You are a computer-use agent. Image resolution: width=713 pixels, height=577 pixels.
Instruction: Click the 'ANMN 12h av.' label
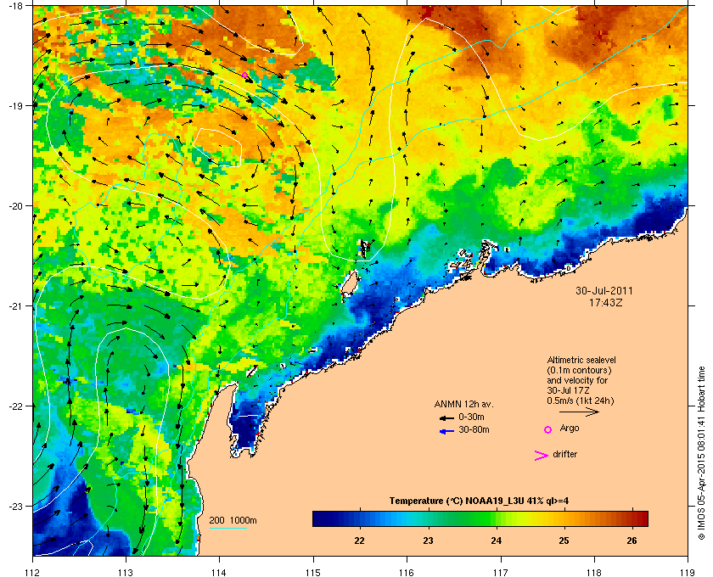click(x=463, y=404)
